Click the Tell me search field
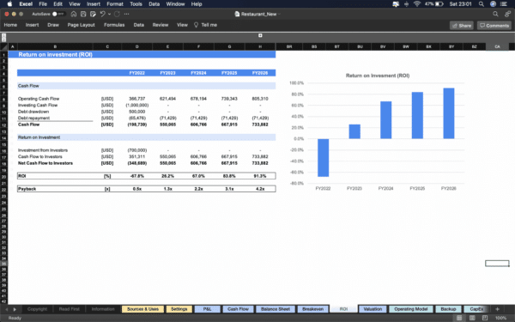Screen dimensions: 515x322 click(206, 25)
